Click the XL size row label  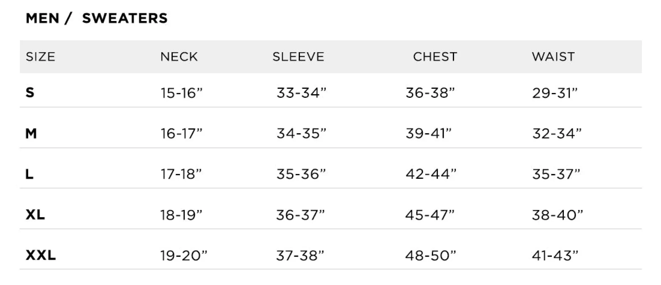[x=35, y=215]
